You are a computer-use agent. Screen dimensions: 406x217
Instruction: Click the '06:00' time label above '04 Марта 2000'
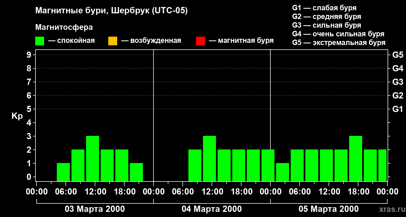(x=183, y=192)
